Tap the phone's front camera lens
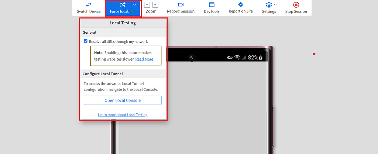 point(192,57)
